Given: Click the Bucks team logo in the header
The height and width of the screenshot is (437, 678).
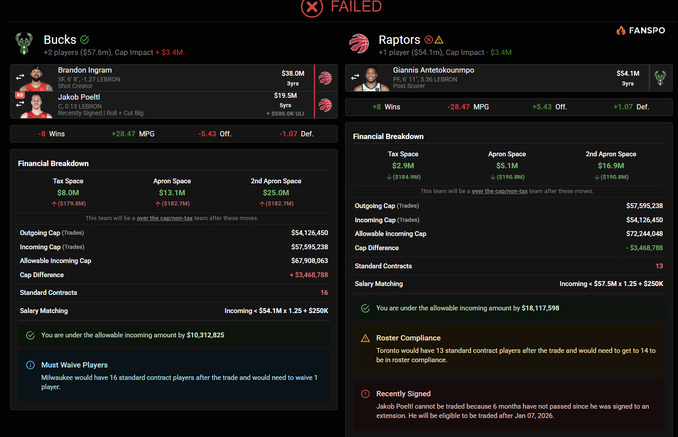Looking at the screenshot, I should (x=24, y=44).
